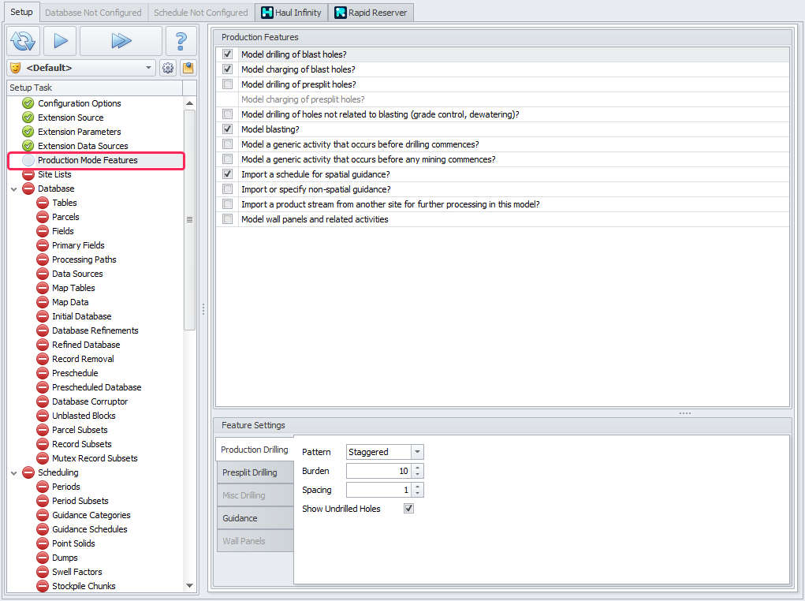Select Point Solids setup task
Viewport: 805px width, 601px height.
pyautogui.click(x=73, y=543)
